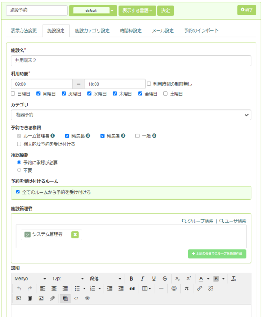Open the Meiryo font family dropdown
The height and width of the screenshot is (317, 263).
coord(30,278)
